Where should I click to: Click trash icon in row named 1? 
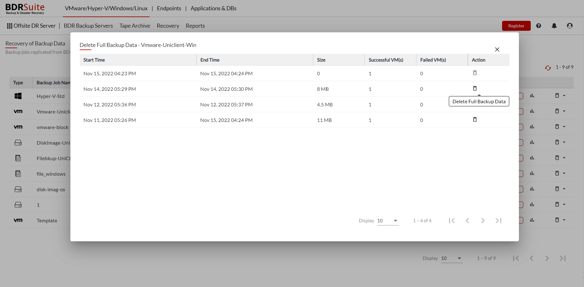(x=557, y=204)
